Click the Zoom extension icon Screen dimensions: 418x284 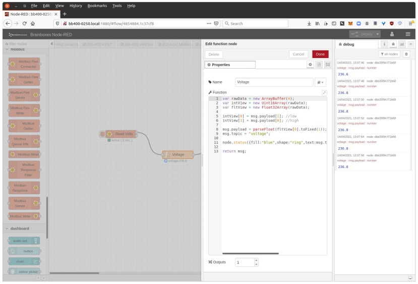coord(359,24)
